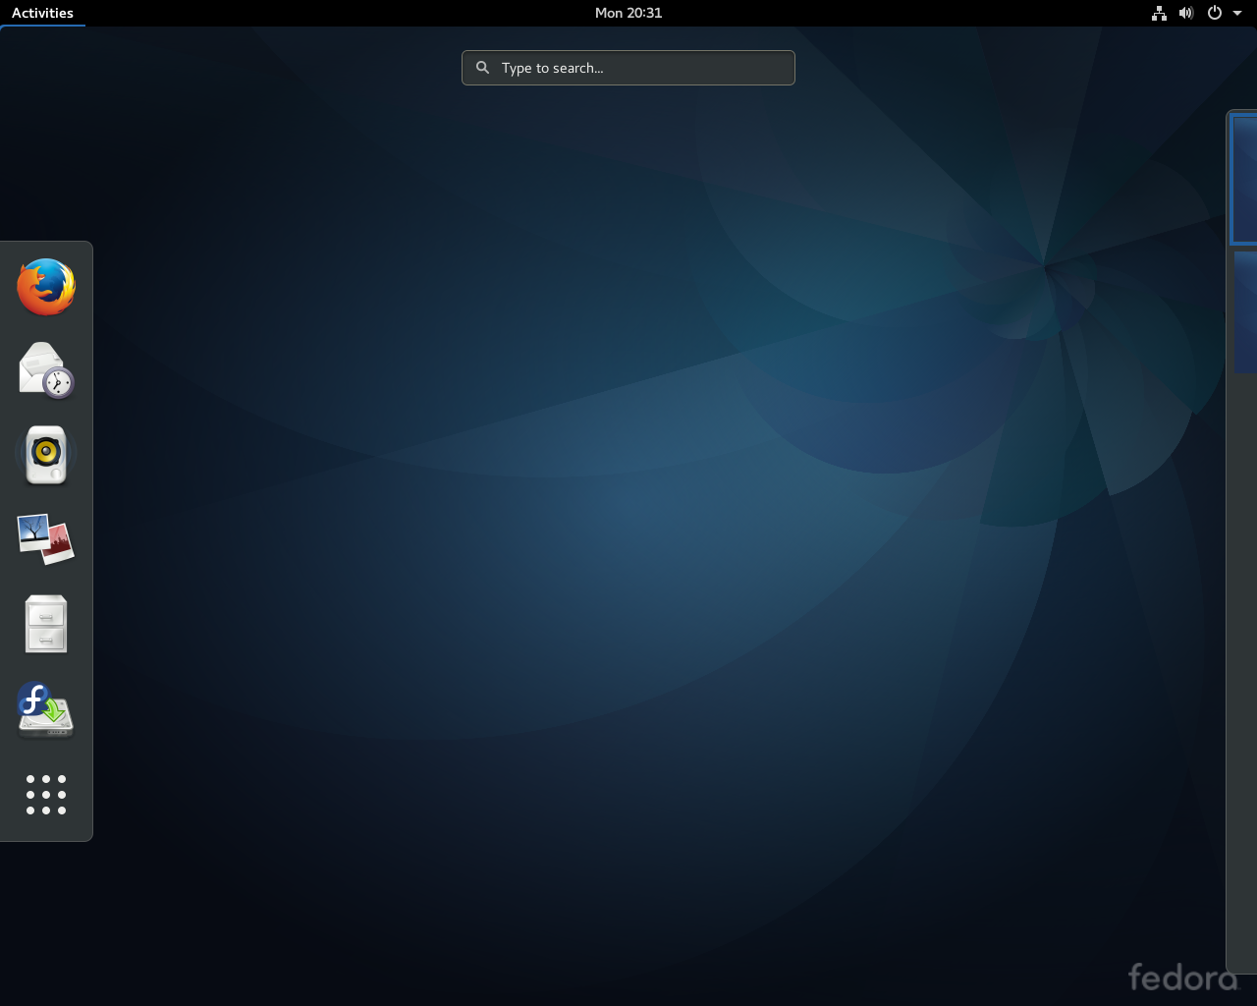This screenshot has height=1006, width=1257.
Task: Select the highlighted first workspace thumbnail
Action: click(1244, 178)
